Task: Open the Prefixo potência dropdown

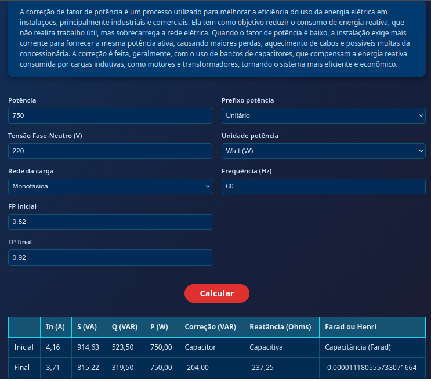Action: (x=323, y=115)
